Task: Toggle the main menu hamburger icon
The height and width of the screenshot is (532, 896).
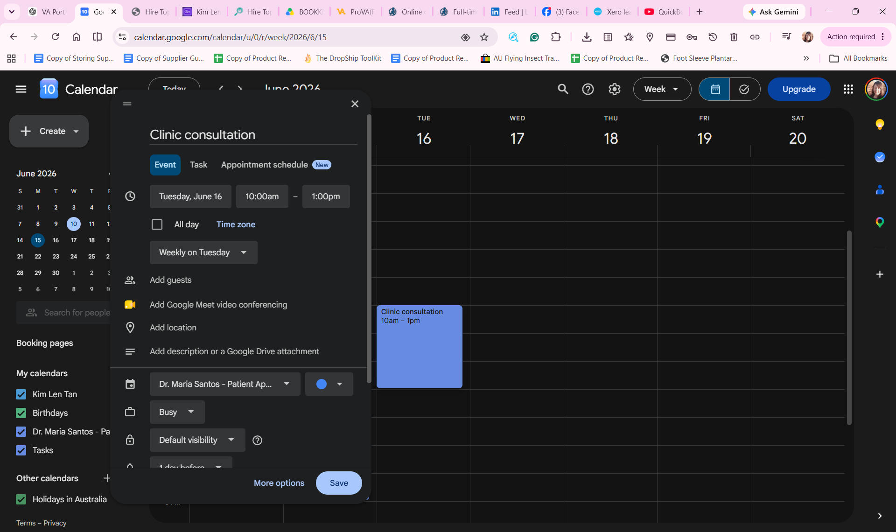Action: pyautogui.click(x=21, y=89)
